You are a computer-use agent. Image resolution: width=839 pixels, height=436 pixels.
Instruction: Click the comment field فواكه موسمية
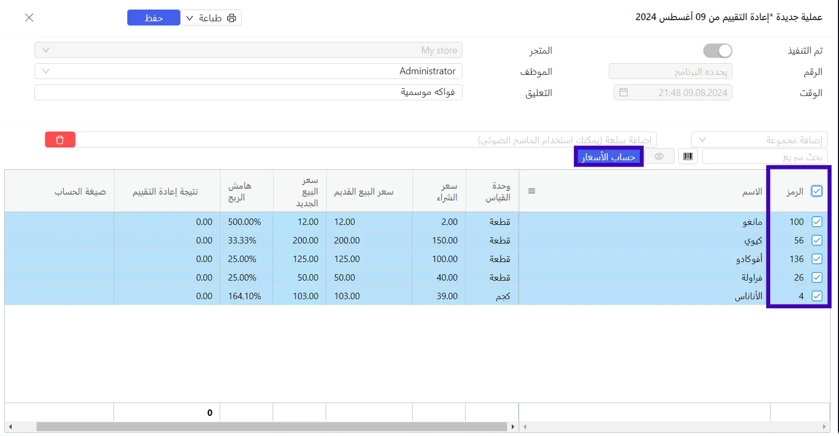pos(248,92)
